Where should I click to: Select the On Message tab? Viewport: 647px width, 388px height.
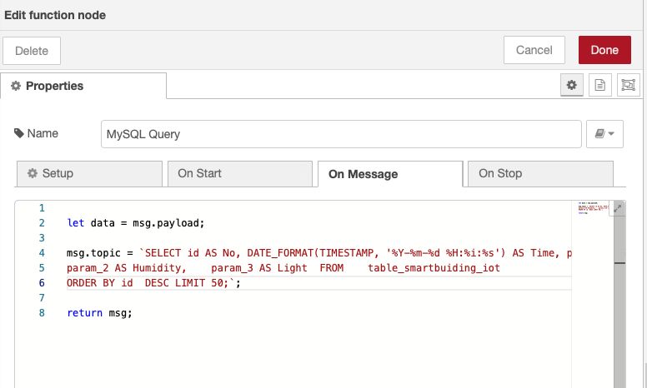point(390,174)
